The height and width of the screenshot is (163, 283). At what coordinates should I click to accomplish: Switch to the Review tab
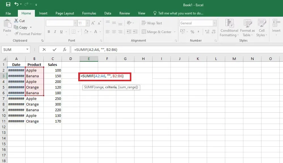[124, 13]
